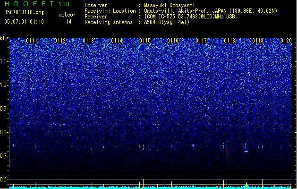This screenshot has width=297, height=189.
Task: Click time marker 0119
Action: (x=258, y=41)
